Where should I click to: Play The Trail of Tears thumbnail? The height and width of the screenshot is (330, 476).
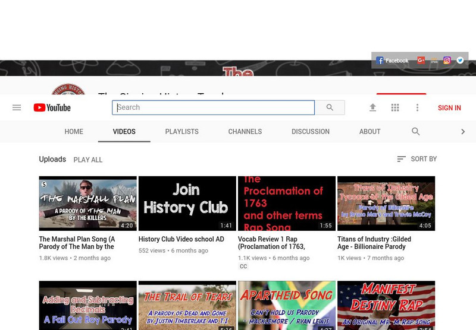tap(187, 306)
